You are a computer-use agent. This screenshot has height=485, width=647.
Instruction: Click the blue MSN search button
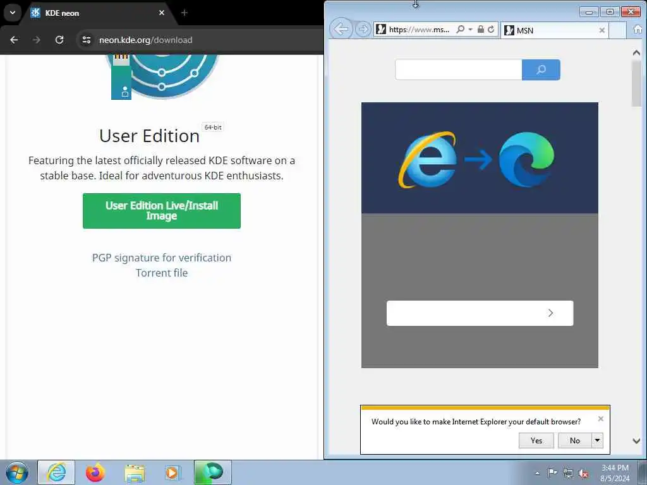541,69
